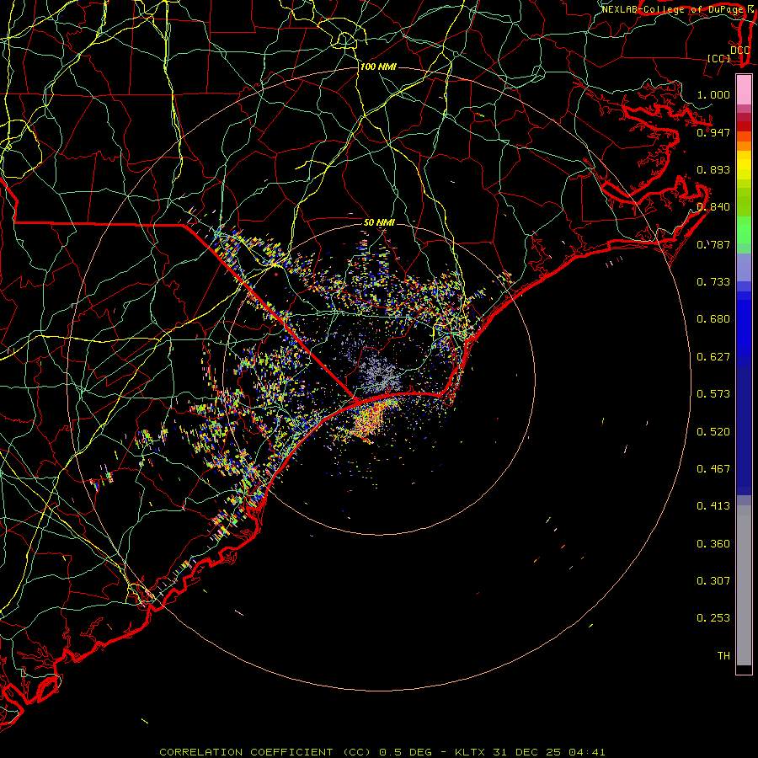Click the 0.413 scale value
The height and width of the screenshot is (758, 758).
713,505
